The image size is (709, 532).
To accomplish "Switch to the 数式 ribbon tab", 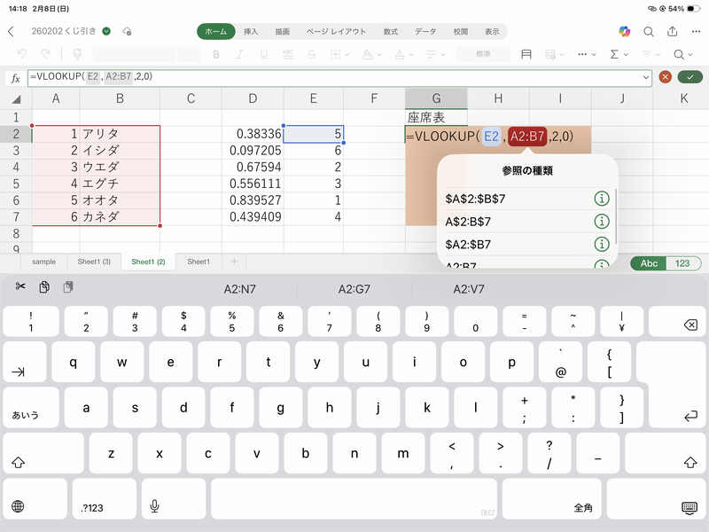I will (x=391, y=31).
